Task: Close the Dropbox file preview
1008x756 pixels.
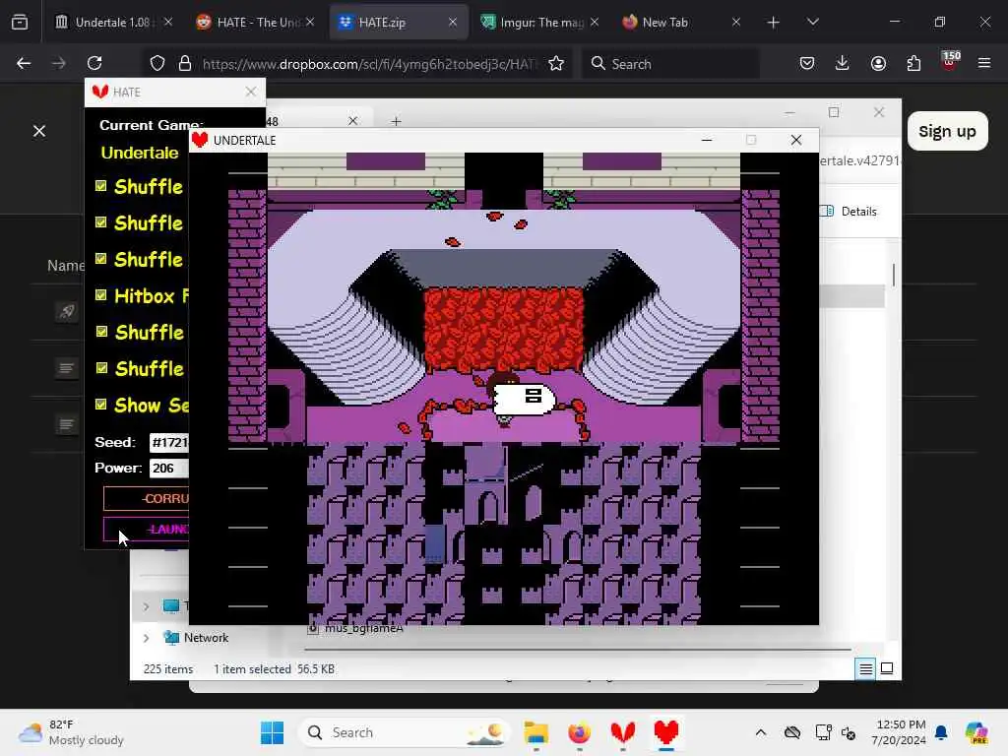Action: [39, 131]
